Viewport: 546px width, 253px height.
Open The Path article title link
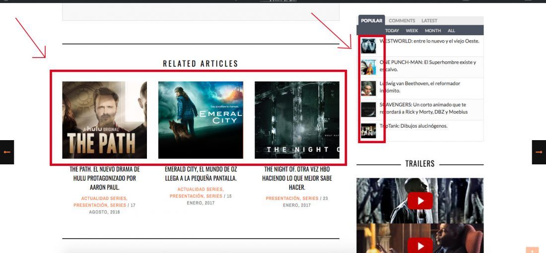click(104, 178)
